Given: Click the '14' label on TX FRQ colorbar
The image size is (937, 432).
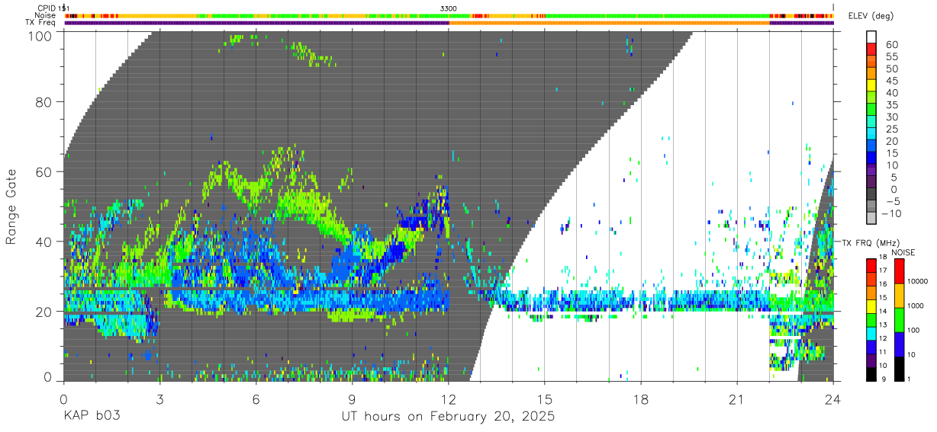Looking at the screenshot, I should point(883,311).
